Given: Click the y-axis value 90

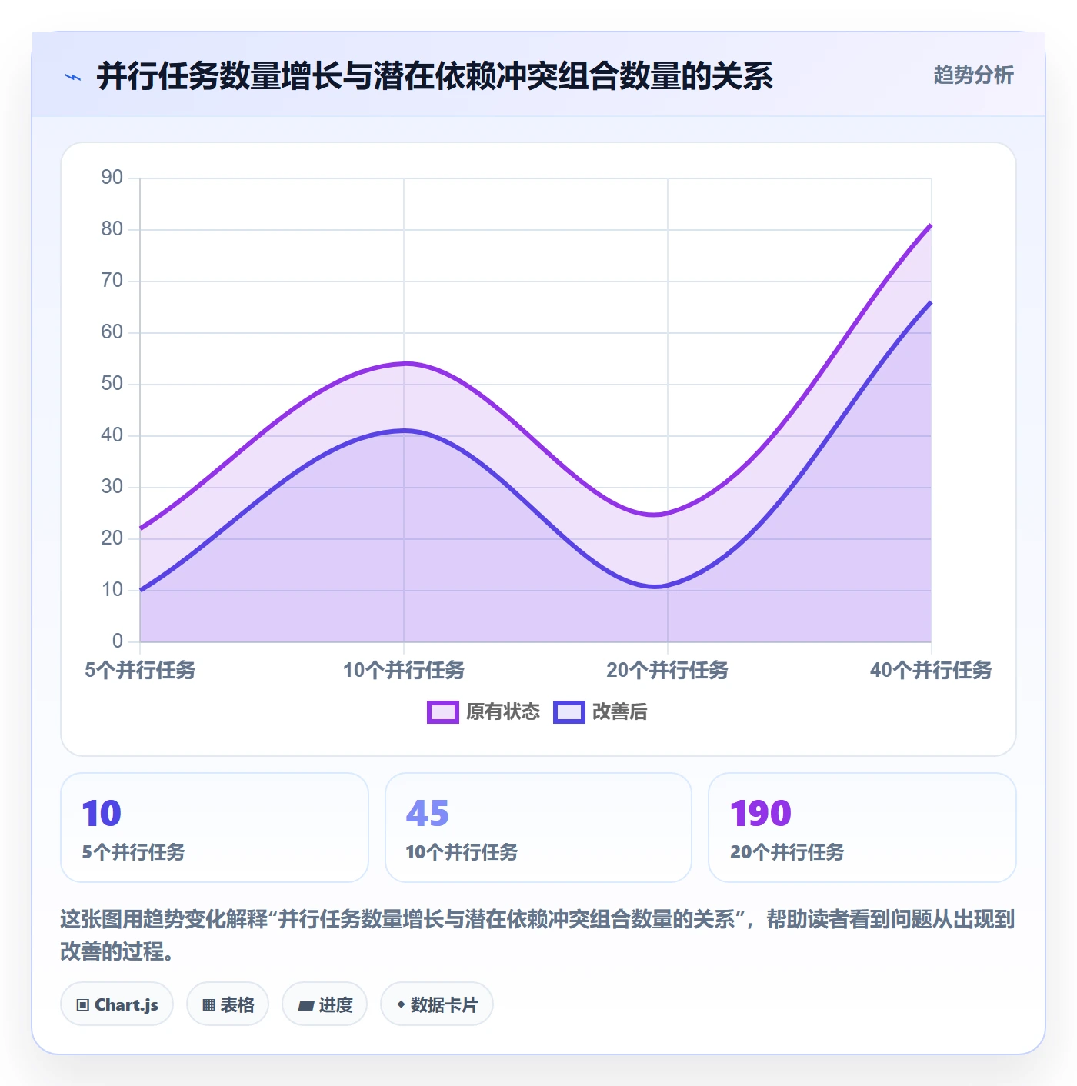Looking at the screenshot, I should tap(112, 178).
